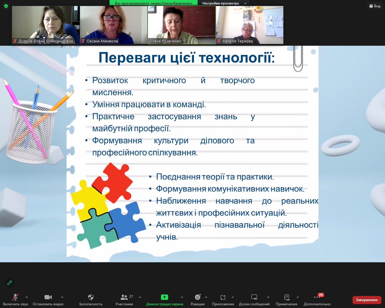Toggle camera with Остановить видео icon
This screenshot has height=308, width=385.
pyautogui.click(x=48, y=297)
